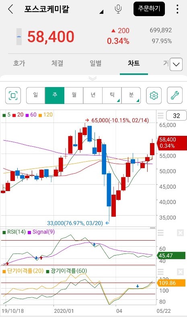Tap the 699,892 volume figure
187x318 pixels.
[x=161, y=30]
